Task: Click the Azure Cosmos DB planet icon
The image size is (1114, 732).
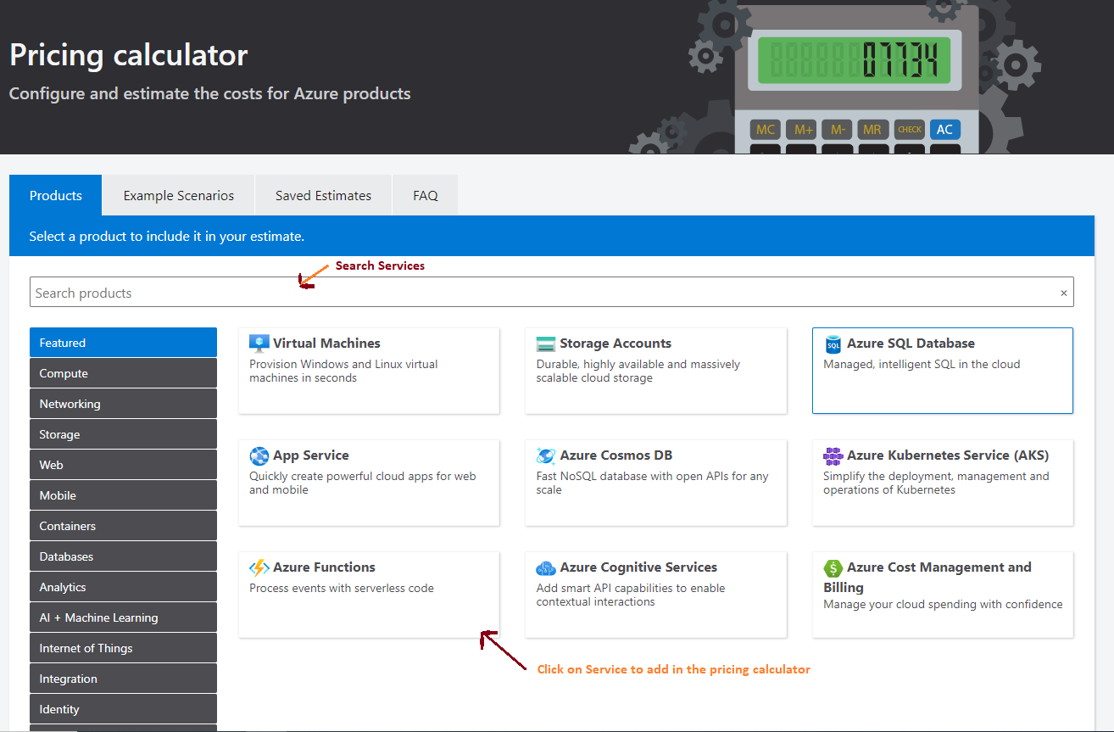Action: (546, 455)
